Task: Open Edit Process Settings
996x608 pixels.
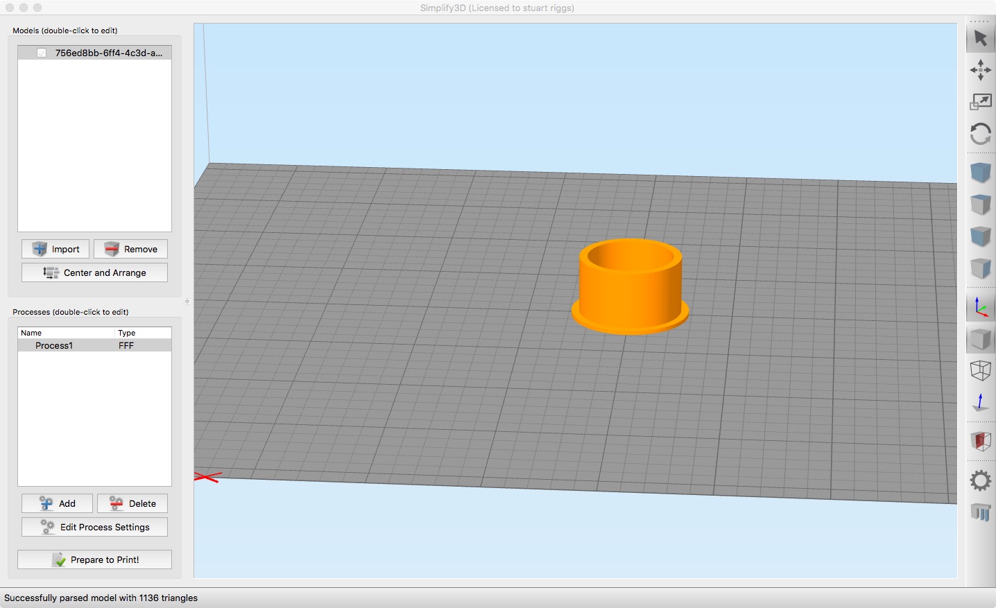Action: pyautogui.click(x=94, y=527)
